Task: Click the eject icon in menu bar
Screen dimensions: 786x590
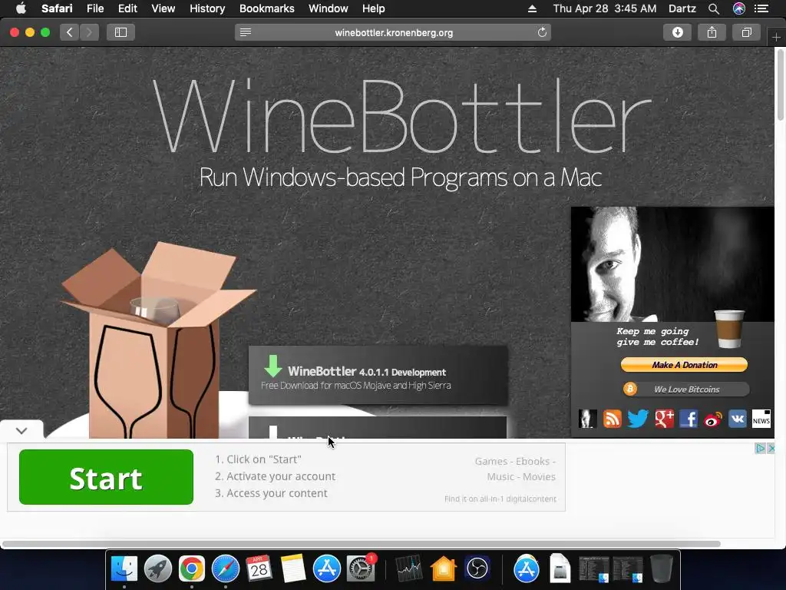Action: coord(533,8)
